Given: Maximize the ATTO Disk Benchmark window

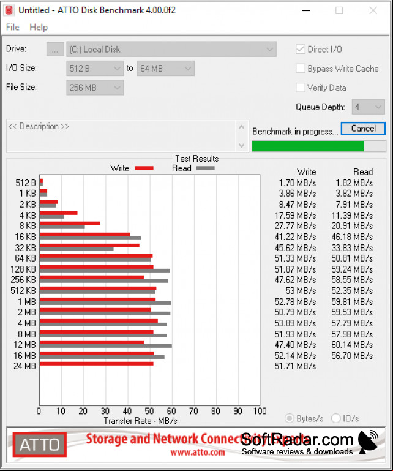Looking at the screenshot, I should click(x=339, y=10).
